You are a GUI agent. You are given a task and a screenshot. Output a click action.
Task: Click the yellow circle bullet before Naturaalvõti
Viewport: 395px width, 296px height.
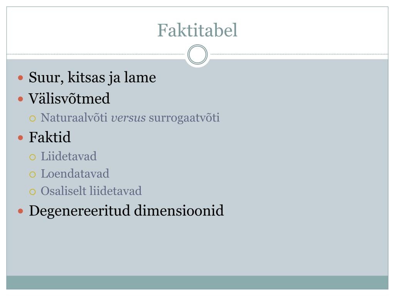tap(32, 118)
